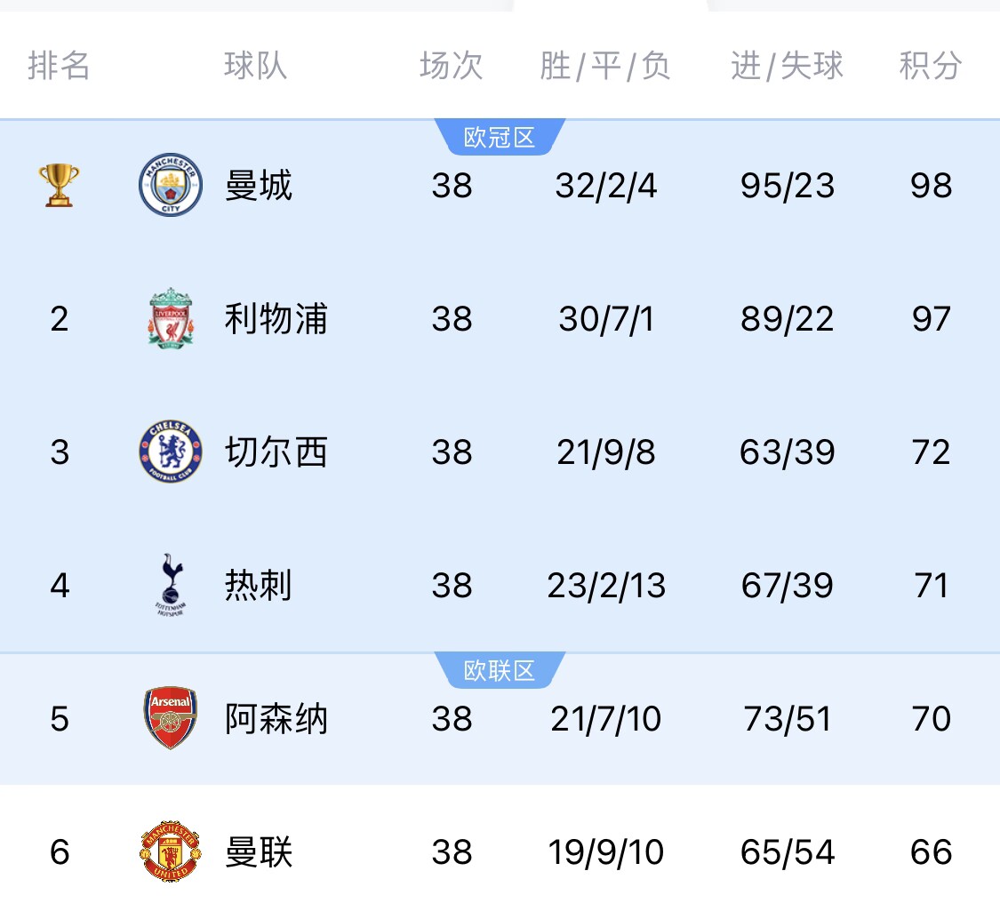Screen dimensions: 1000x911
Task: Click the 98 points value for 曼城
Action: [x=932, y=186]
